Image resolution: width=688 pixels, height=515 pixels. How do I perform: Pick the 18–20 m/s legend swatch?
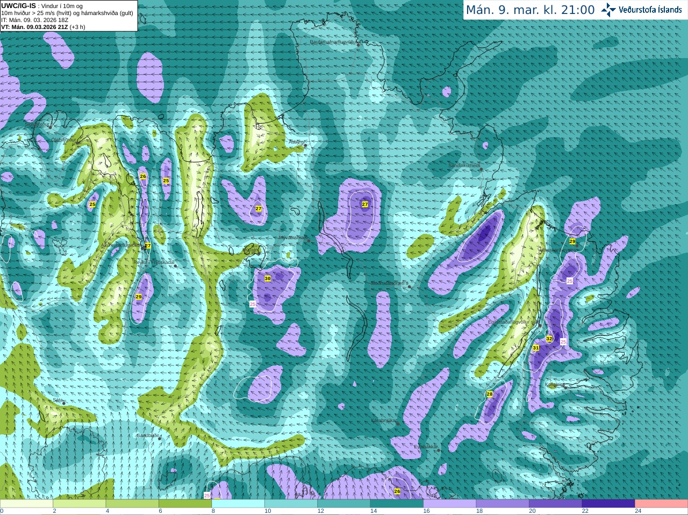click(x=503, y=504)
